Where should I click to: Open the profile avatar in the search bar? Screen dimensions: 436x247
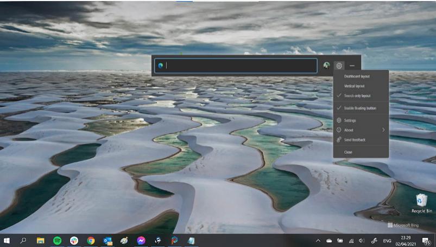(326, 66)
